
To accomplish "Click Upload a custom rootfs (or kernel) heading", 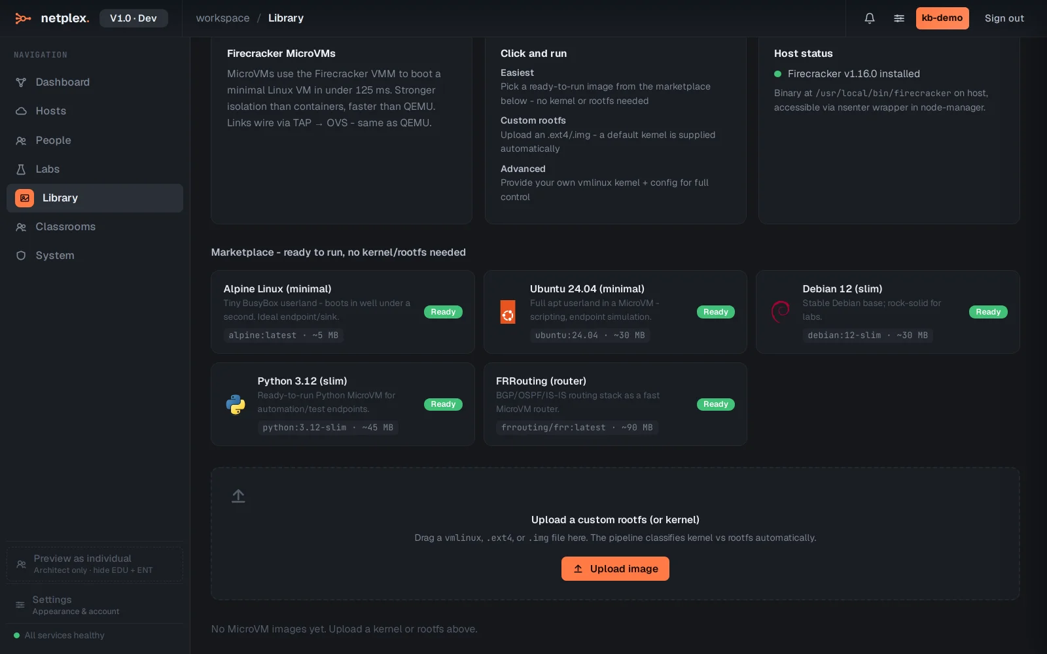I will click(615, 520).
